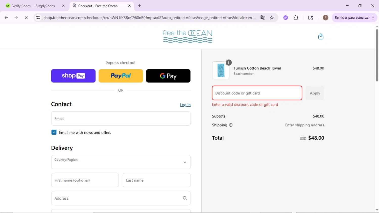Click the Enter a valid discount code error
The width and height of the screenshot is (379, 213).
click(245, 105)
